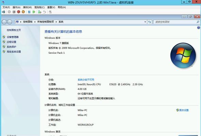Open the 查看(V) menu
The image size is (201, 136).
pos(51,7)
